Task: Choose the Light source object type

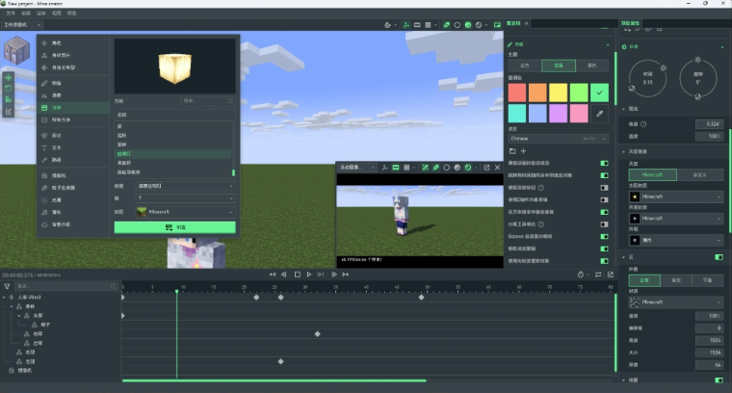Action: 73,199
